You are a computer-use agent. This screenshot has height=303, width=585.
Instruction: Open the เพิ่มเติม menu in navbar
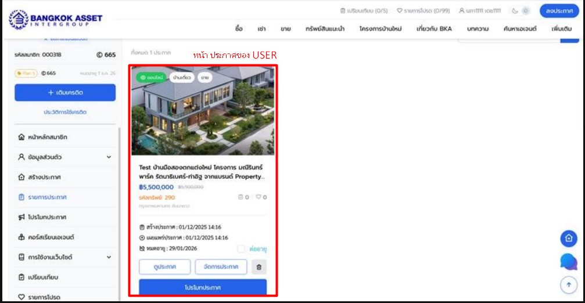coord(562,28)
